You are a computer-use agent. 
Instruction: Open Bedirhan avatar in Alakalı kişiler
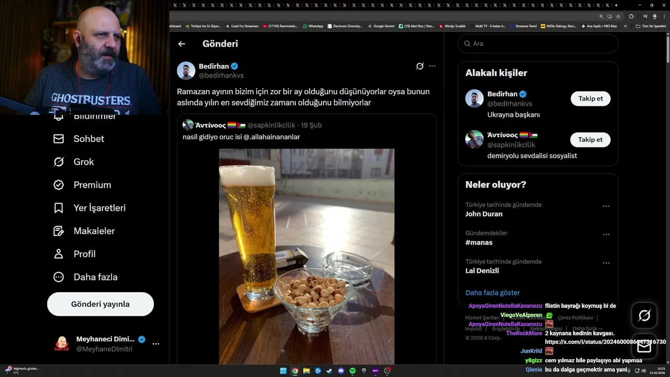pos(474,98)
